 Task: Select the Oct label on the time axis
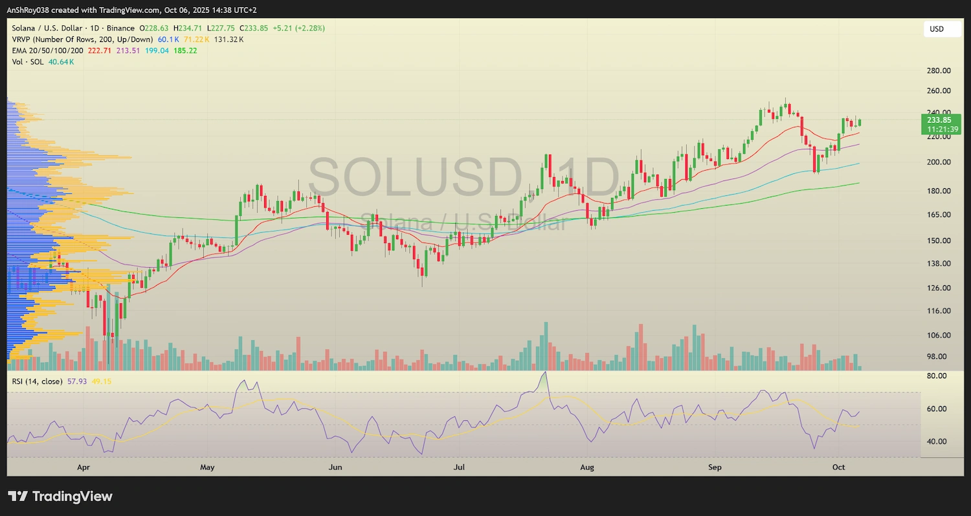pyautogui.click(x=838, y=467)
